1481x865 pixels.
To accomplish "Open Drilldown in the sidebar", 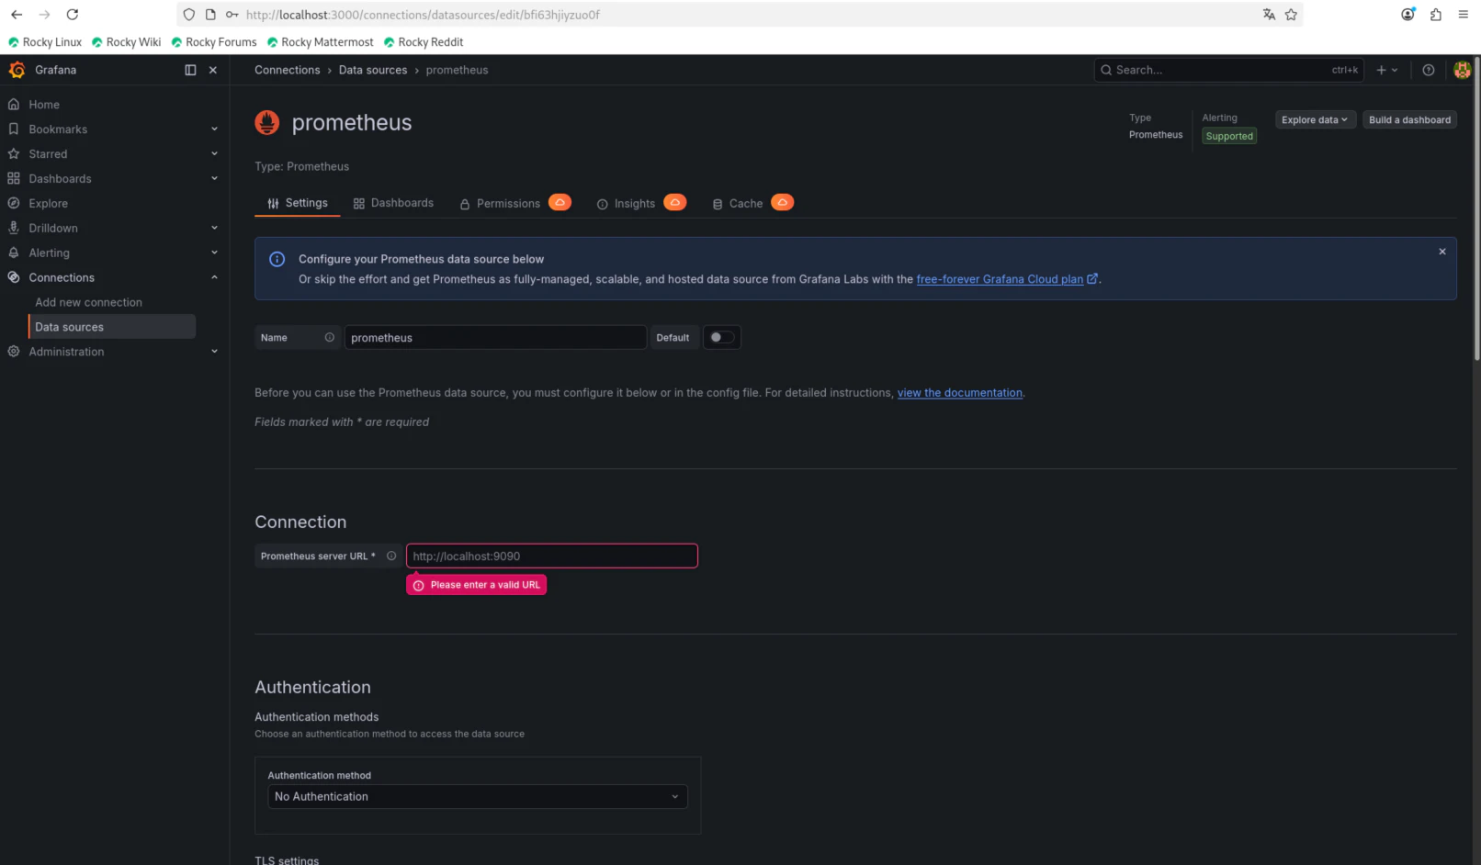I will [53, 229].
